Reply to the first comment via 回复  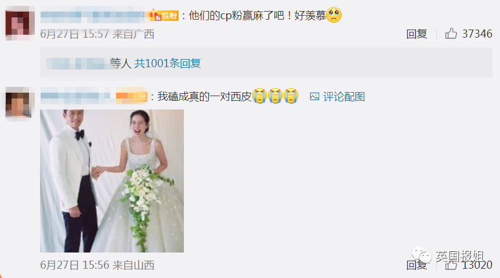point(416,34)
